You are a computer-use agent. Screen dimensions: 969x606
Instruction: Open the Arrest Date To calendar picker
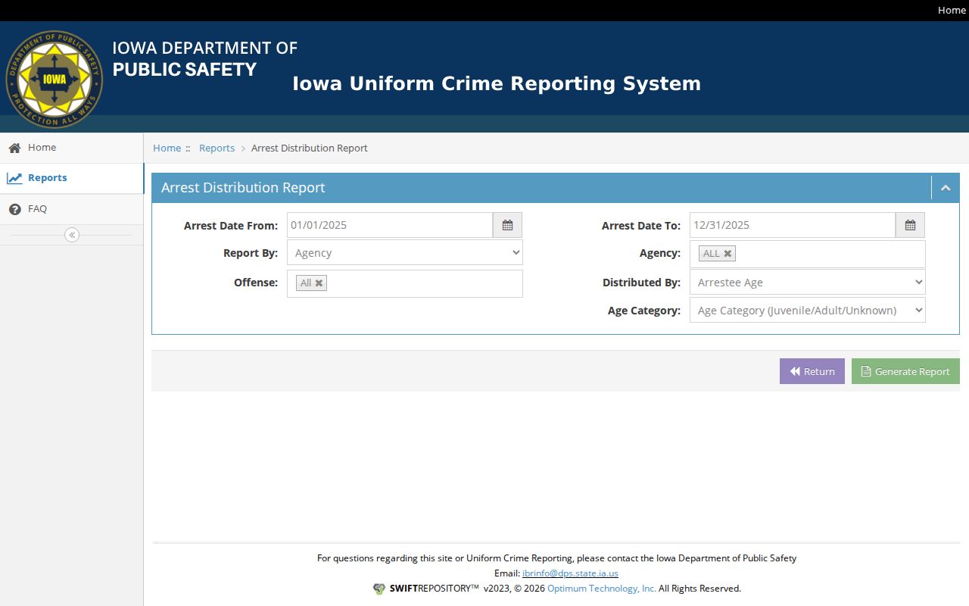tap(910, 225)
